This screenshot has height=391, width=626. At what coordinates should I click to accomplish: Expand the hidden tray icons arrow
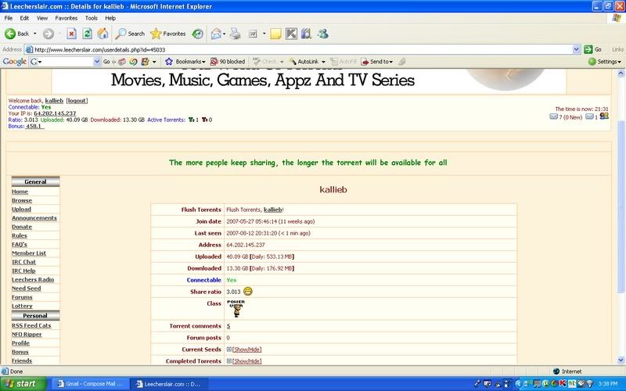coord(519,384)
